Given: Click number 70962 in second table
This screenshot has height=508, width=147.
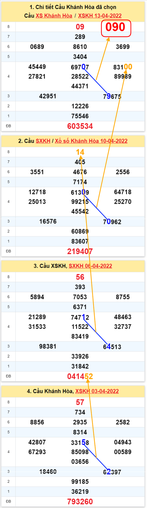Looking at the screenshot, I should point(112,221).
